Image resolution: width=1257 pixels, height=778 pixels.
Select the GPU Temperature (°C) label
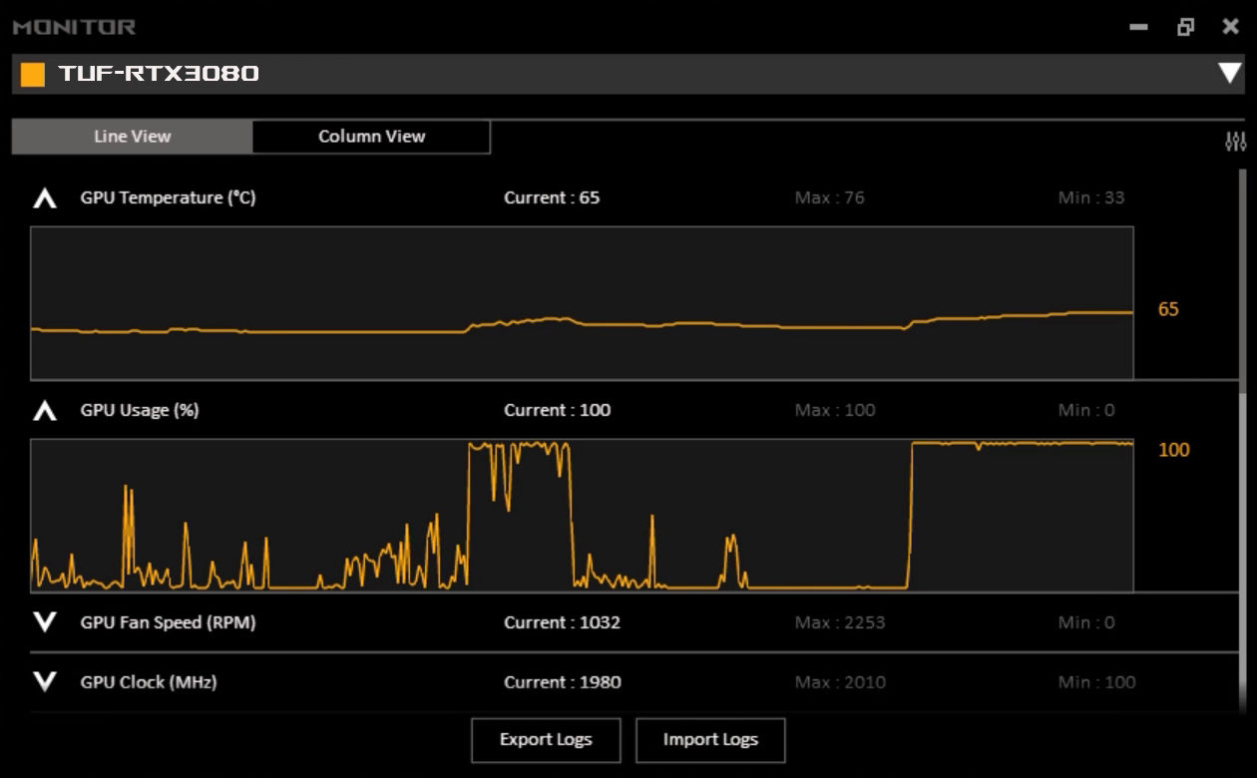click(x=168, y=197)
